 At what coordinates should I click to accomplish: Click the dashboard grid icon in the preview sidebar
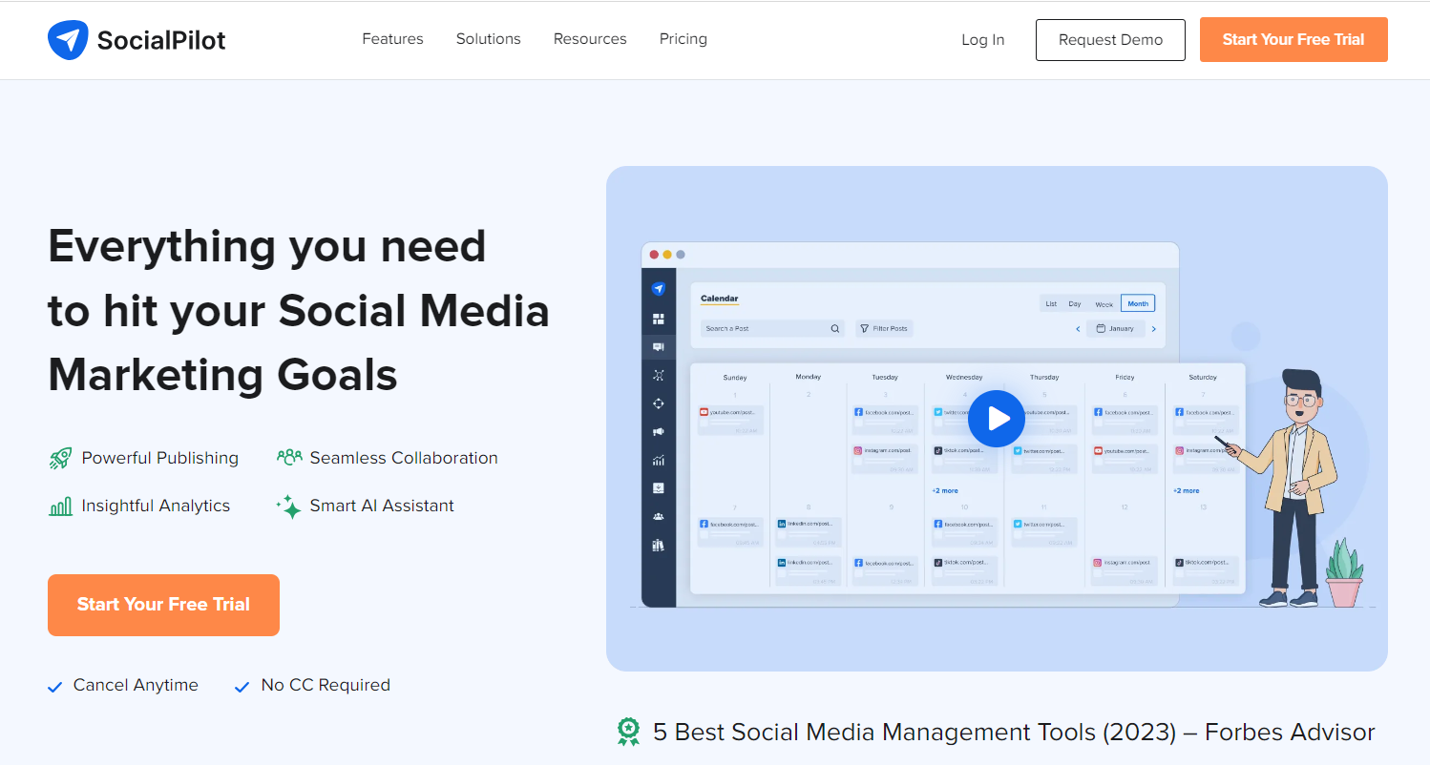coord(658,319)
